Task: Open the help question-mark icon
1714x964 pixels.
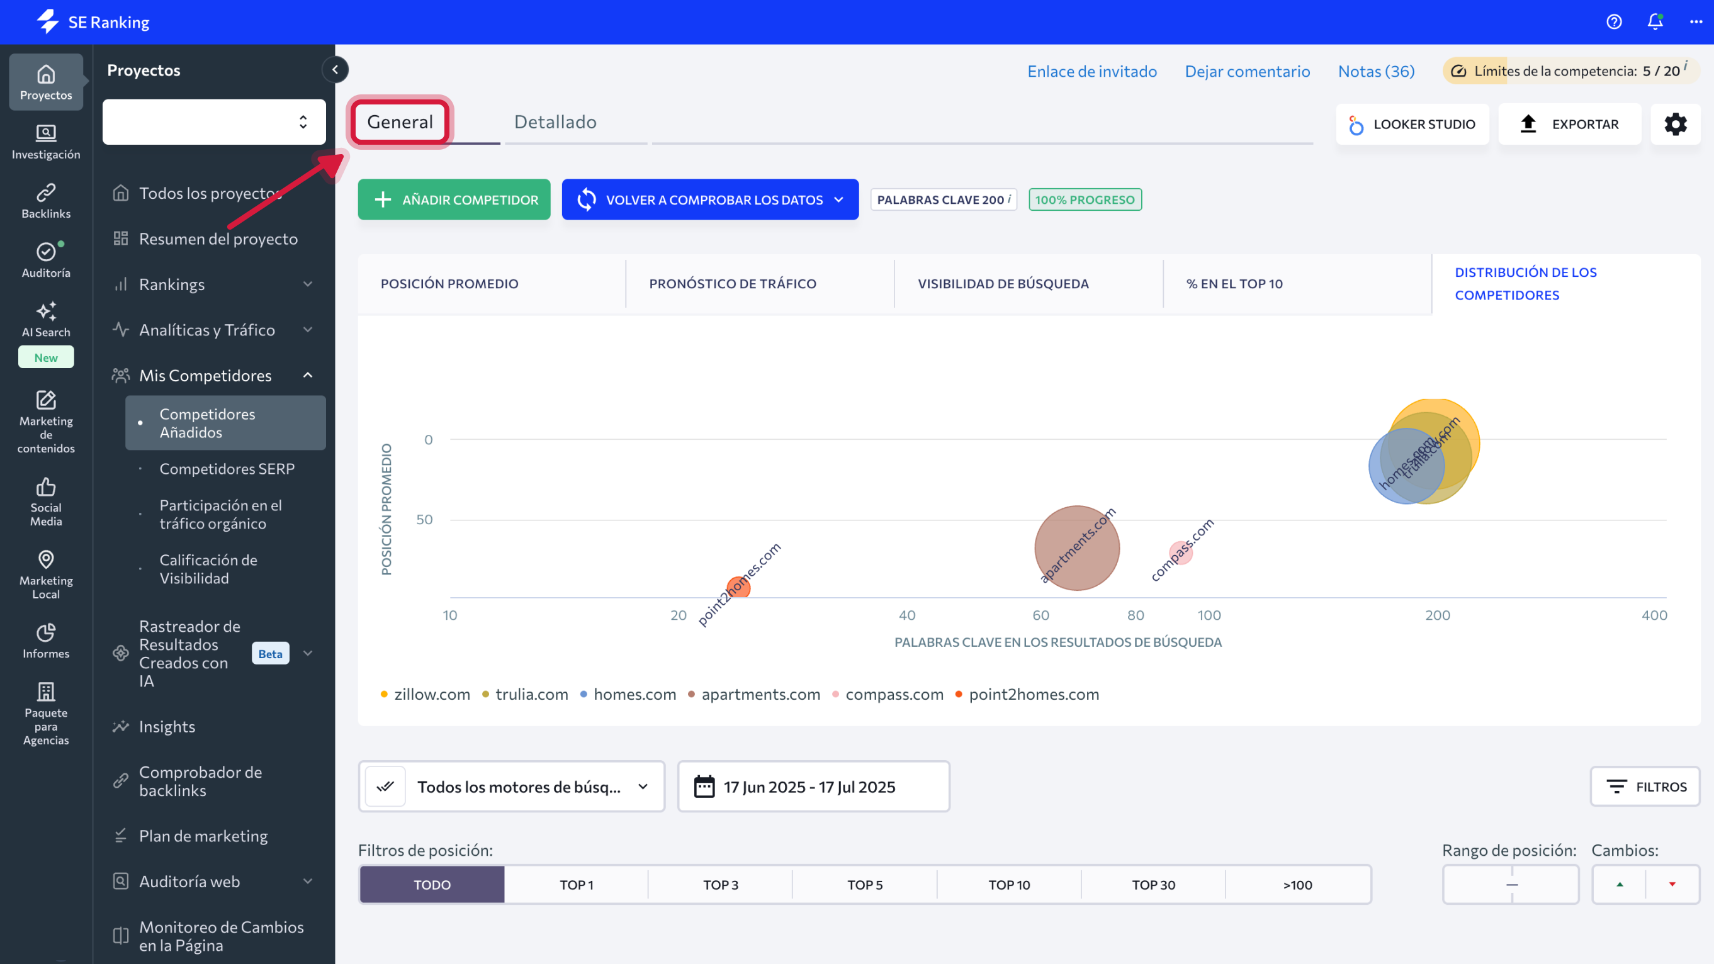Action: [x=1613, y=22]
